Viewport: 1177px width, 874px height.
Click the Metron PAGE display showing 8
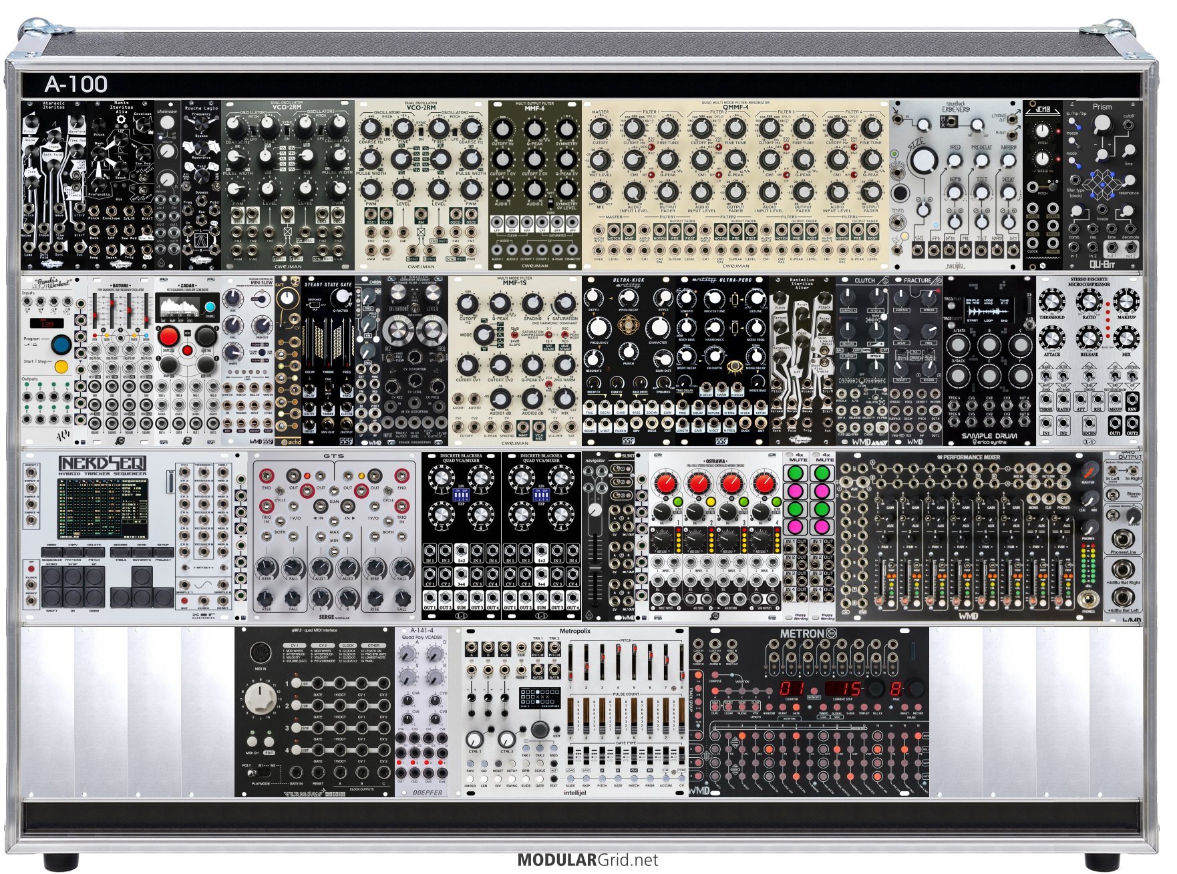pyautogui.click(x=896, y=688)
